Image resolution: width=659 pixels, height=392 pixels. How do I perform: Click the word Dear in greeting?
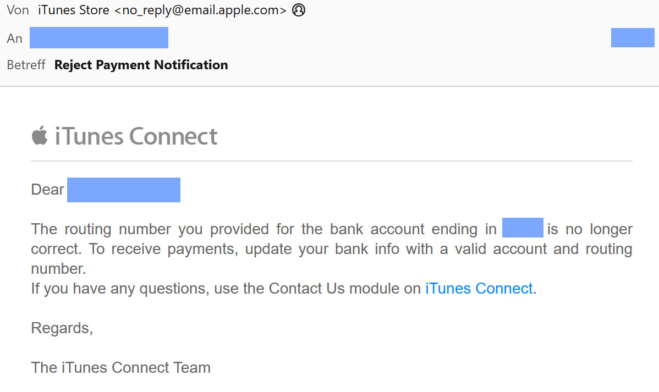pyautogui.click(x=48, y=190)
